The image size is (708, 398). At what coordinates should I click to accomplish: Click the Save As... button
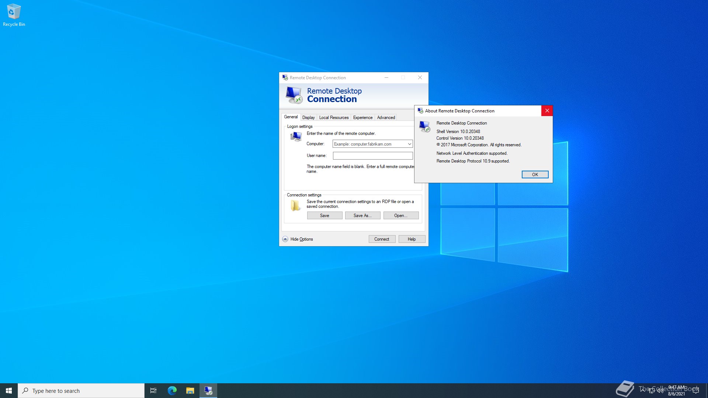click(x=362, y=216)
